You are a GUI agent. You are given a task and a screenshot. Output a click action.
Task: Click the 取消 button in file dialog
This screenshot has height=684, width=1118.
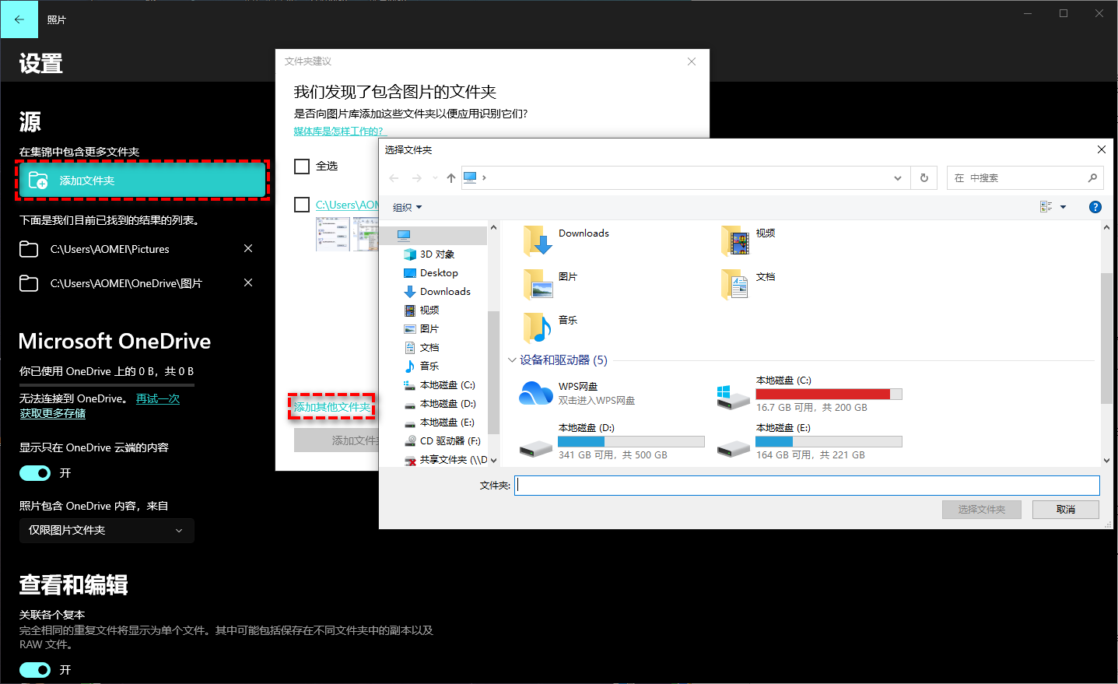point(1065,510)
